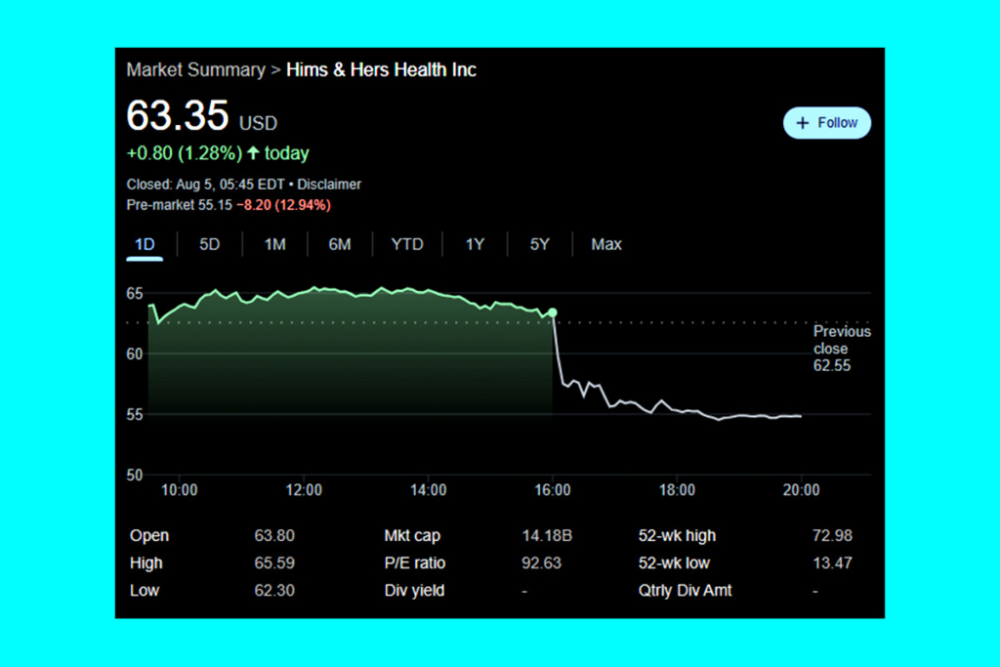
Task: Switch to the 1M chart tab
Action: (x=275, y=244)
